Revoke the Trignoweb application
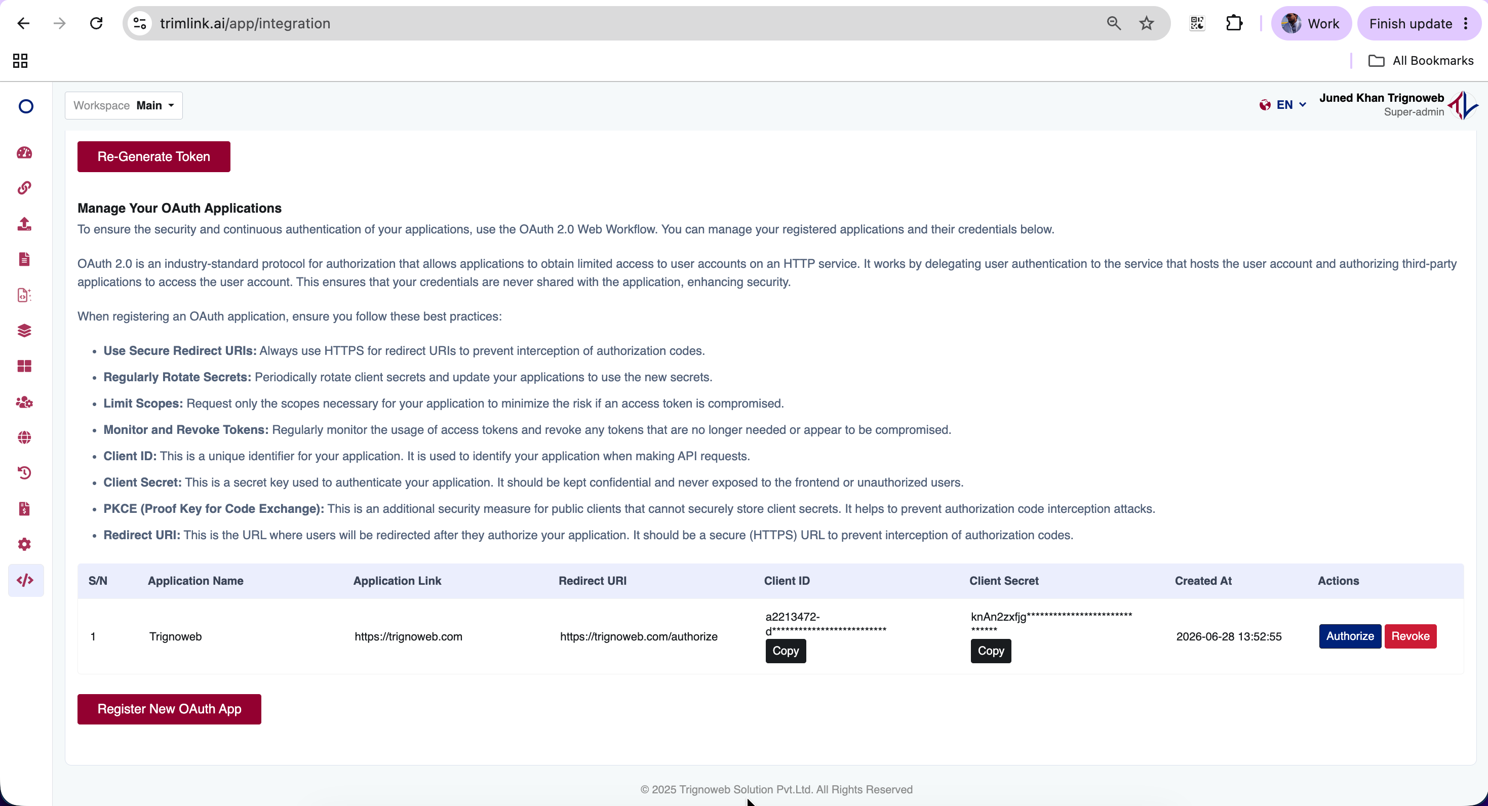1488x806 pixels. tap(1410, 636)
